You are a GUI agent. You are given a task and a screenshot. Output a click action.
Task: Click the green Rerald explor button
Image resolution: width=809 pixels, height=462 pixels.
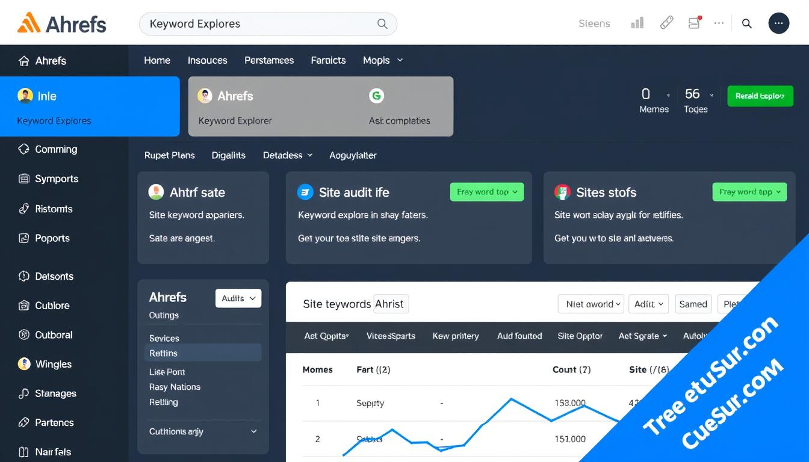(760, 96)
